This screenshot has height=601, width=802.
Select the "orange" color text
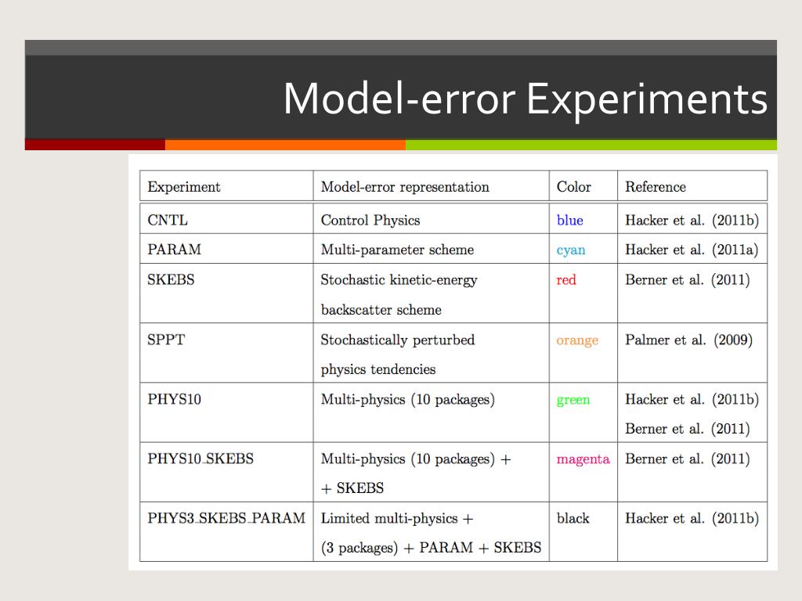click(x=577, y=340)
